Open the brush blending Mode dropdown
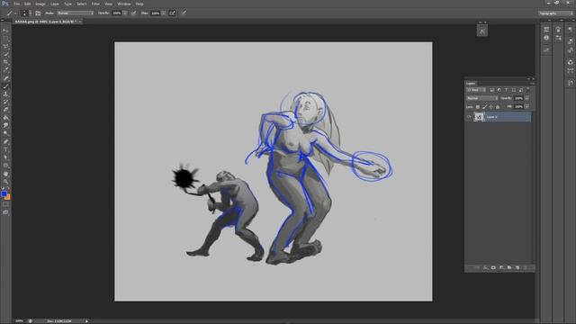 pyautogui.click(x=76, y=13)
